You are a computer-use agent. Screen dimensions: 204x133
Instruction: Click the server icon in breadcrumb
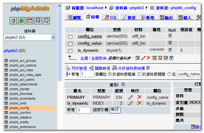[68, 8]
